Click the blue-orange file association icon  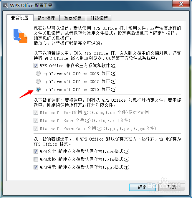click(x=20, y=36)
